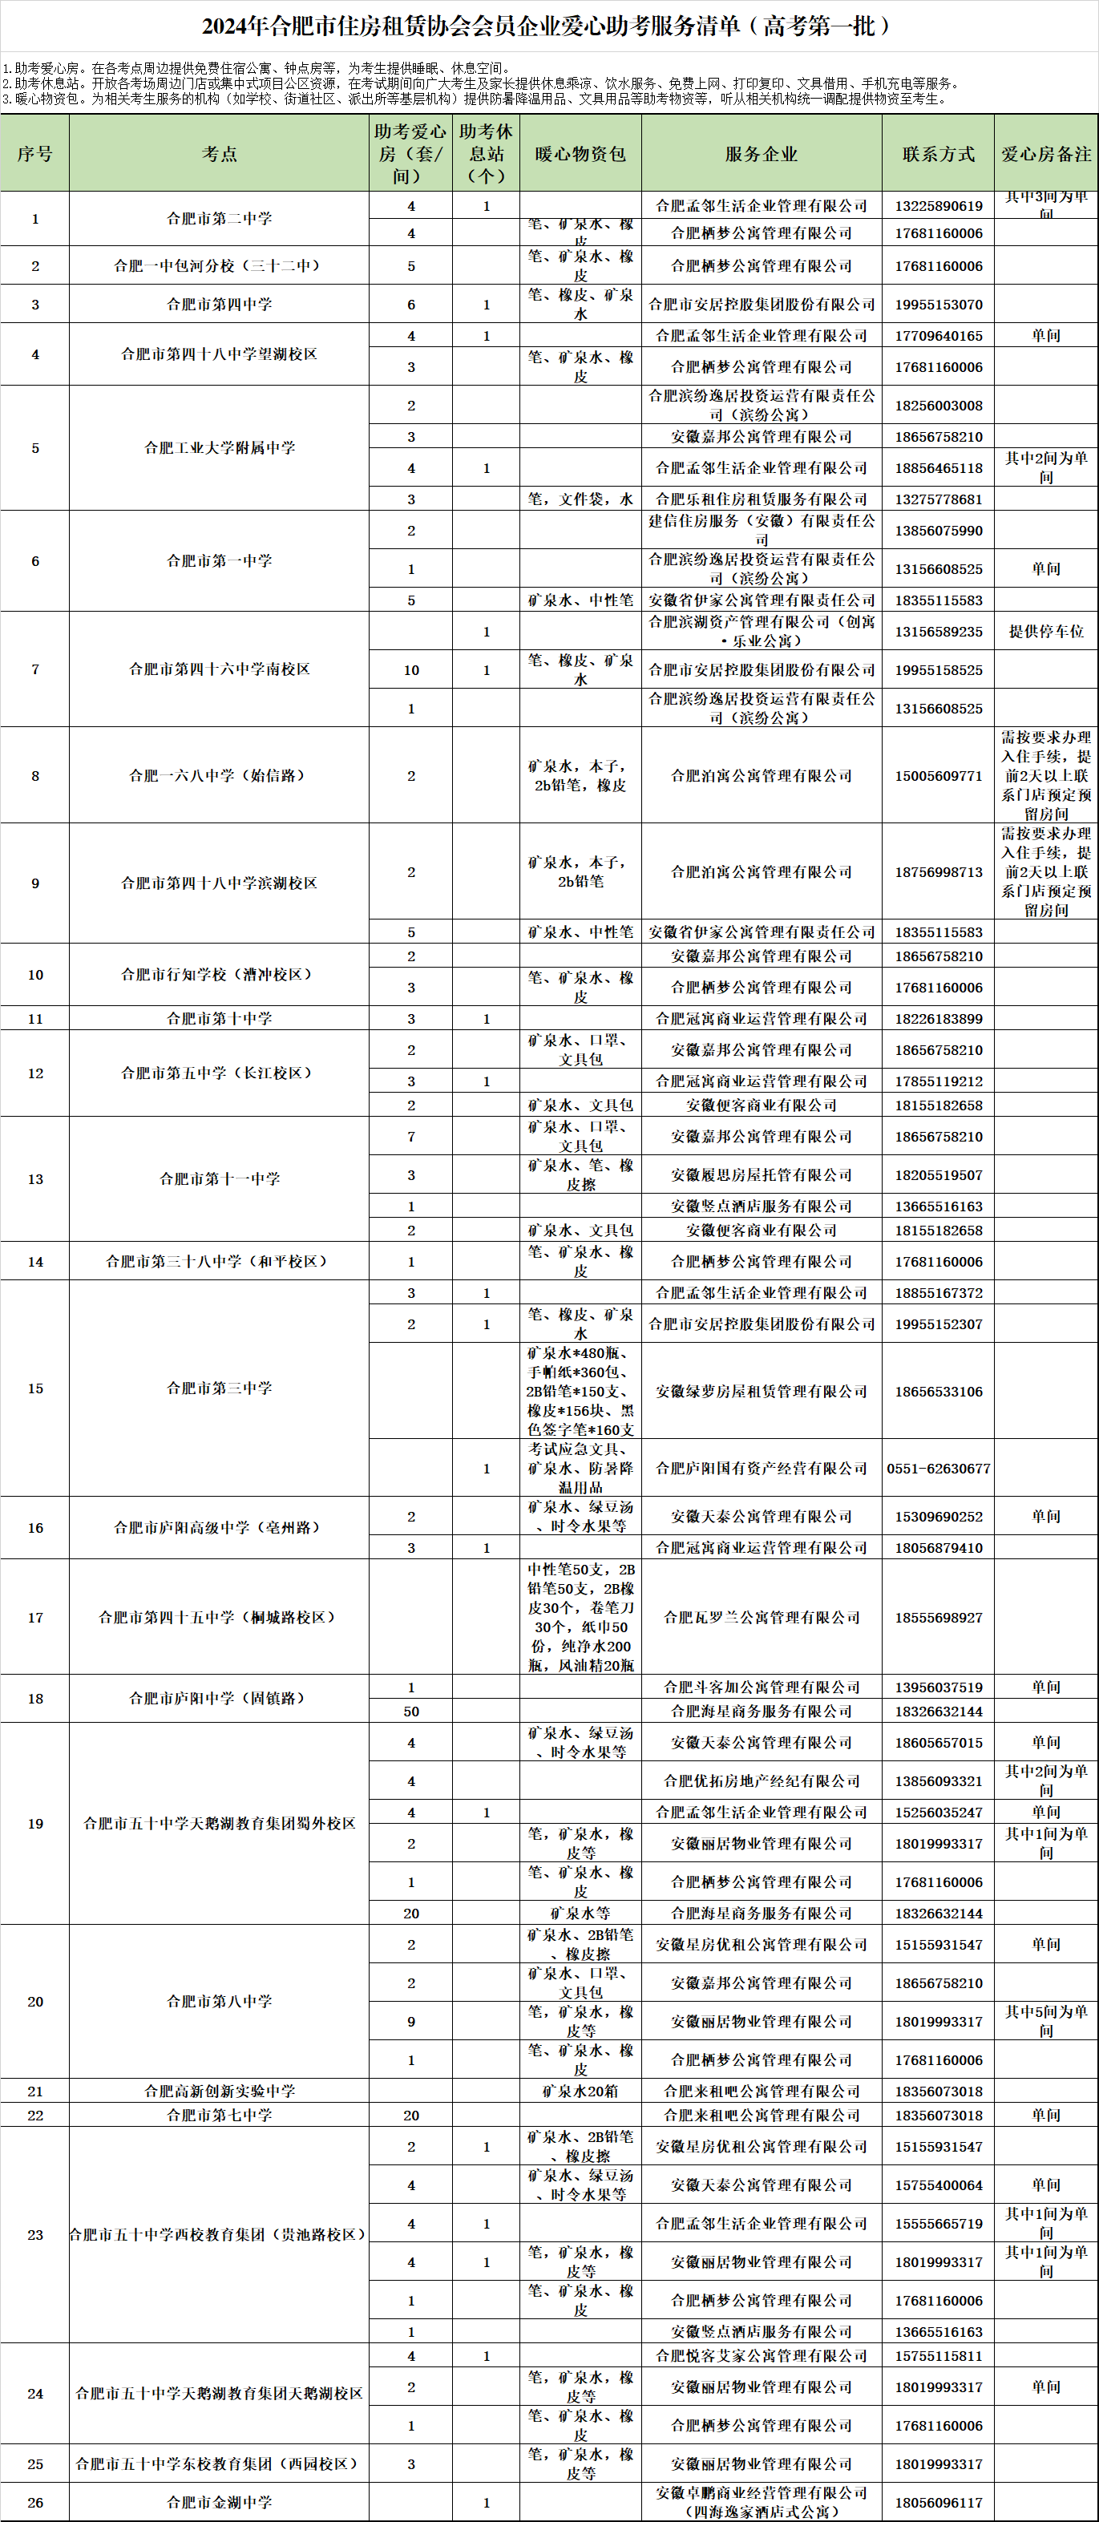The height and width of the screenshot is (2522, 1099).
Task: Select the 联系方式 header cell
Action: coord(939,154)
